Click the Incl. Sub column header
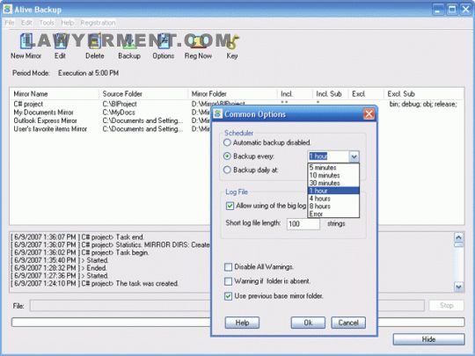 click(330, 94)
